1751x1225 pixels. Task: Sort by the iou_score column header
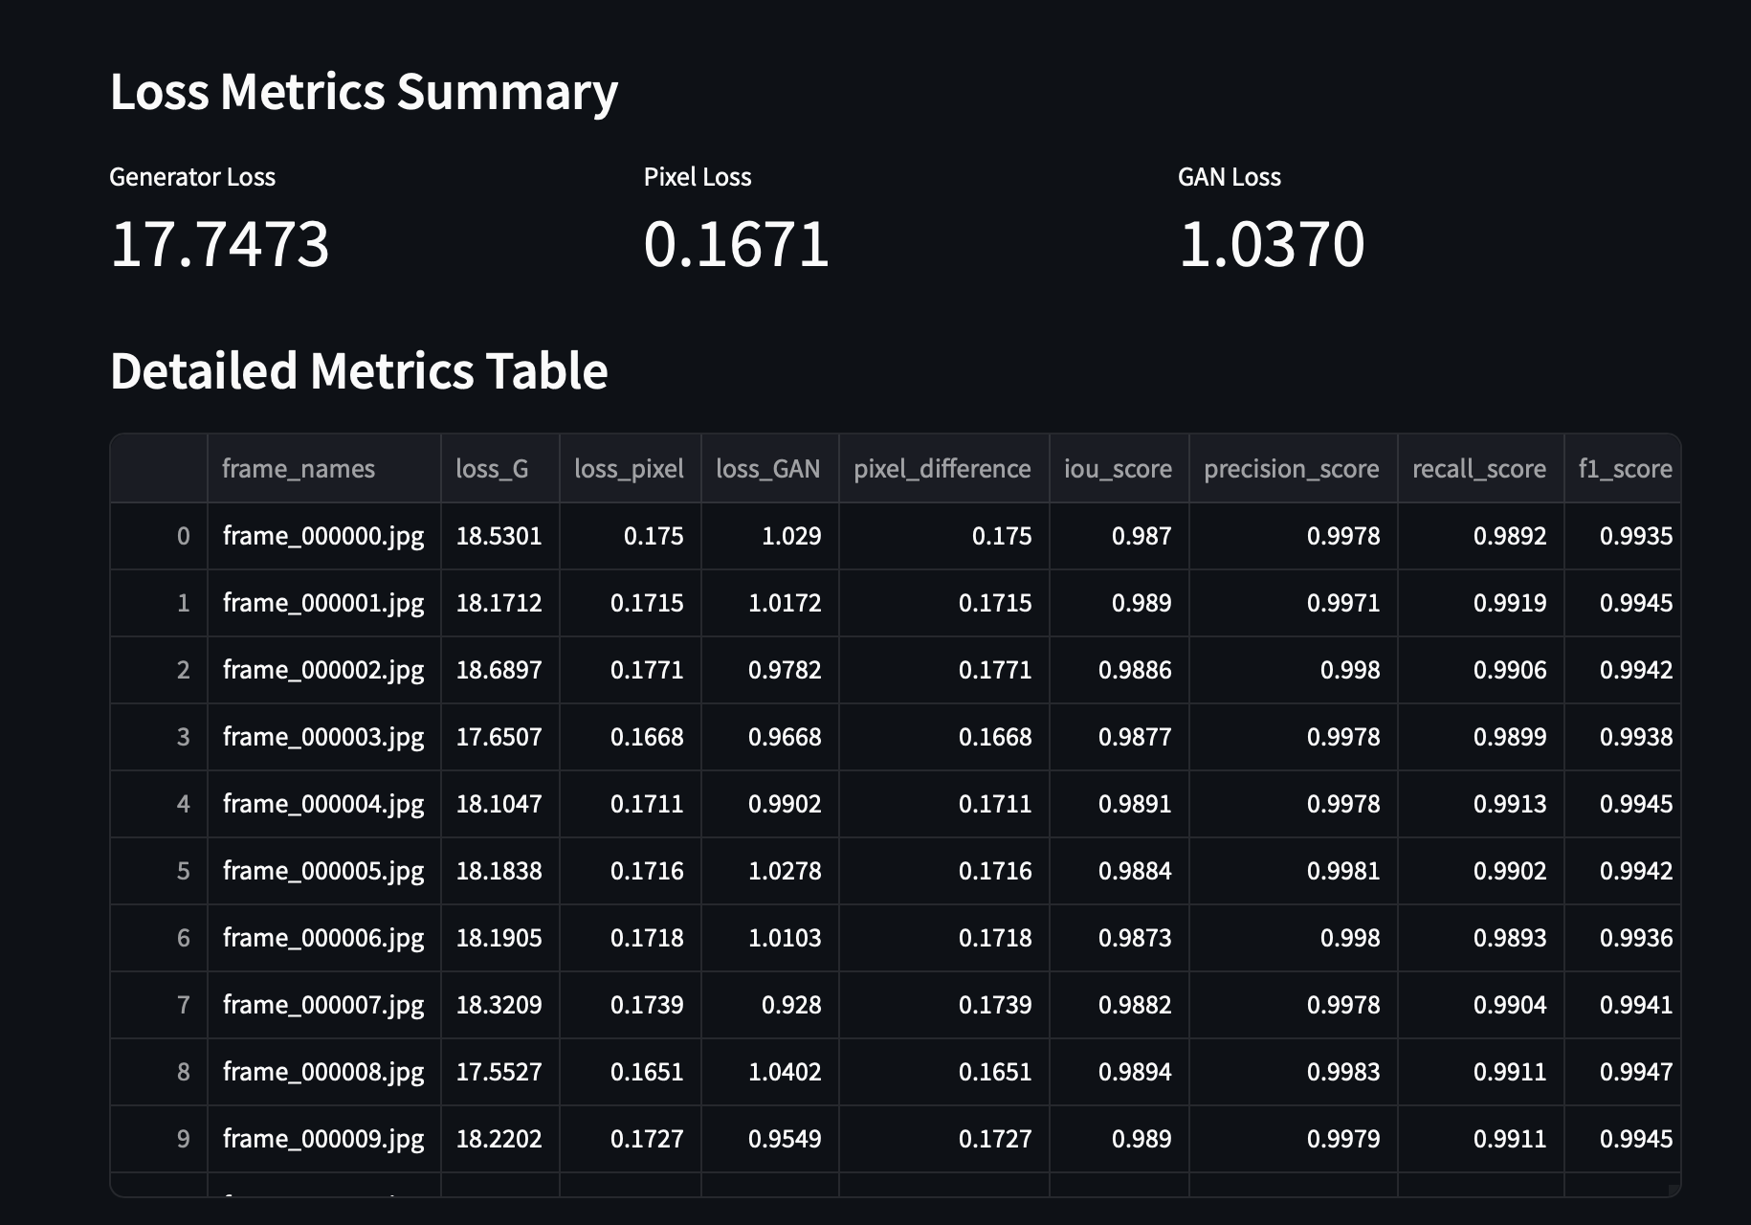point(1118,469)
